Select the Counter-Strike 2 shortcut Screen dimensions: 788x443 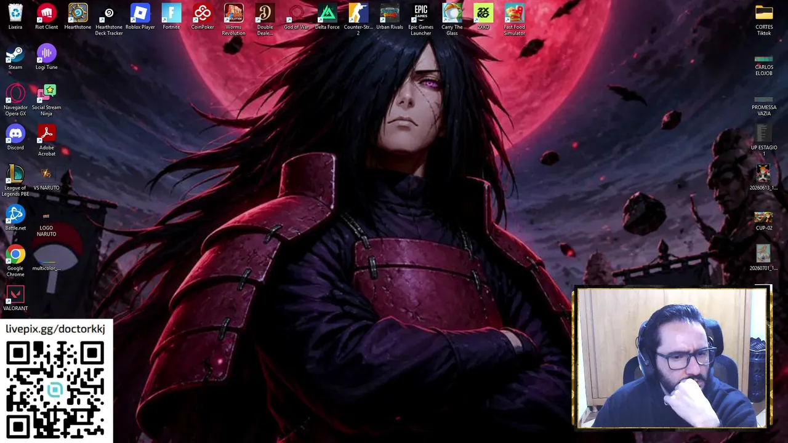tap(358, 13)
